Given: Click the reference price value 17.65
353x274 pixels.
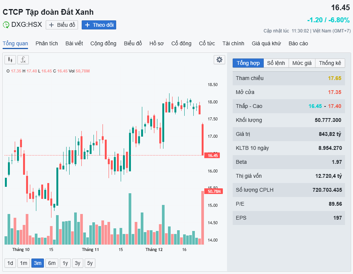Looking at the screenshot, I should (x=334, y=78).
